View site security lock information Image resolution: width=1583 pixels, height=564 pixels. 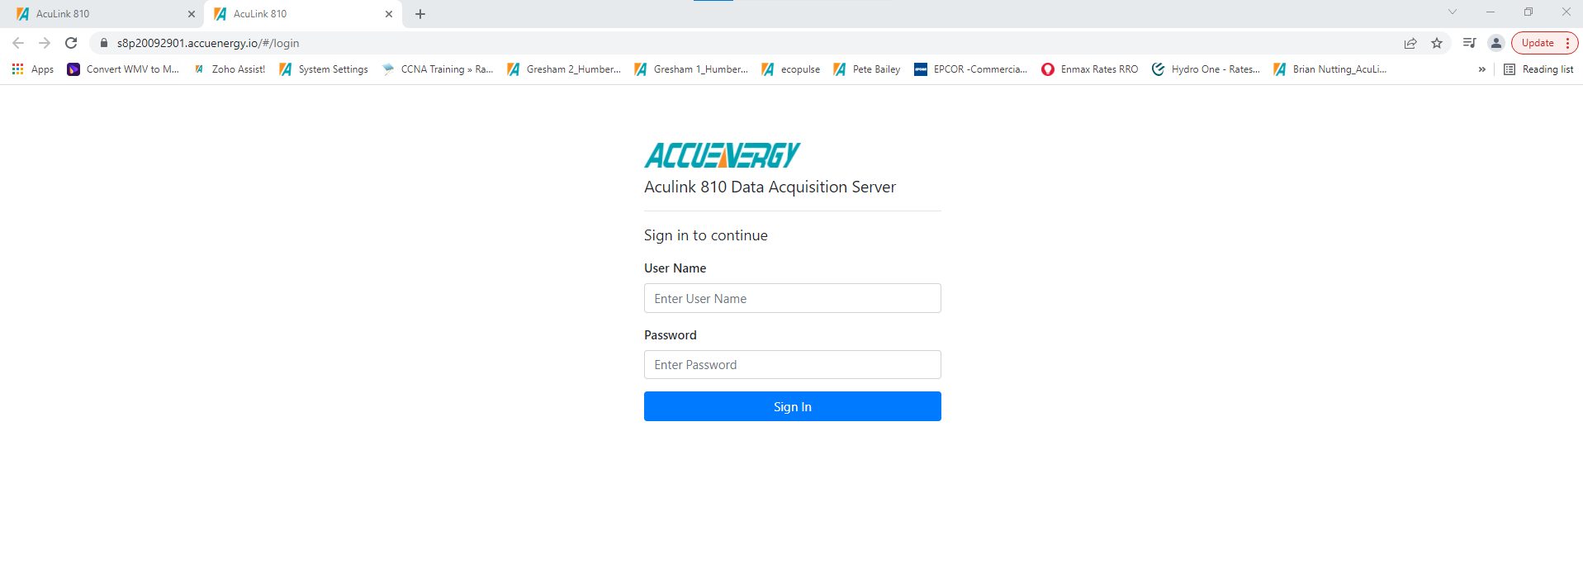coord(104,43)
